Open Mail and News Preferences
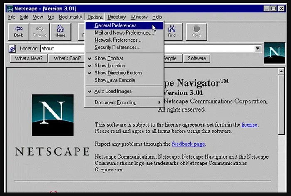The width and height of the screenshot is (291, 196). (124, 32)
